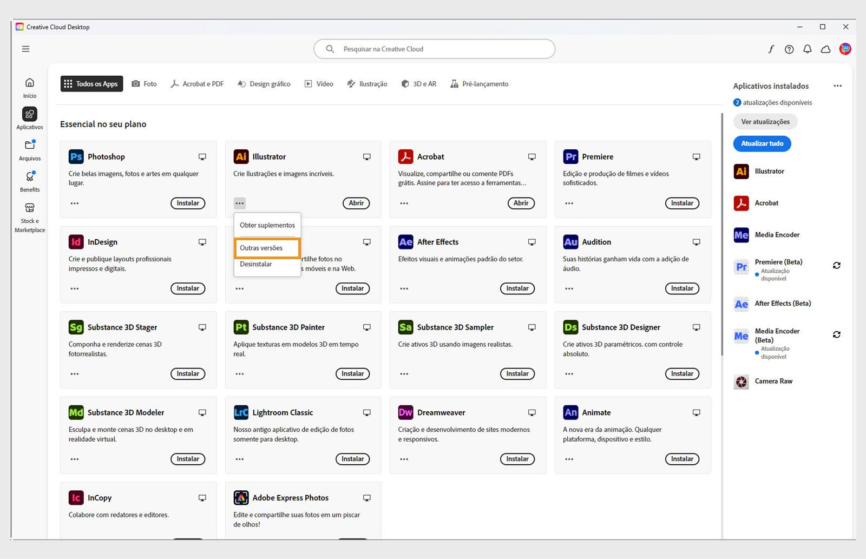The height and width of the screenshot is (559, 866).
Task: Click the Camera Raw icon in installed apps
Action: (x=740, y=381)
